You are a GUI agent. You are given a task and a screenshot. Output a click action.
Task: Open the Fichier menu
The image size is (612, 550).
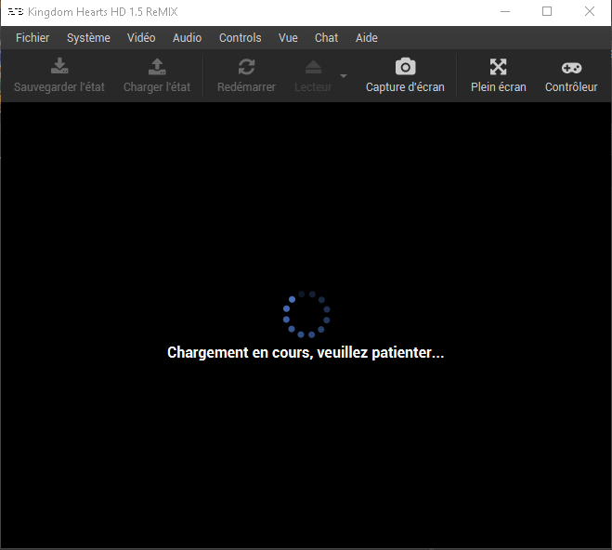click(33, 38)
